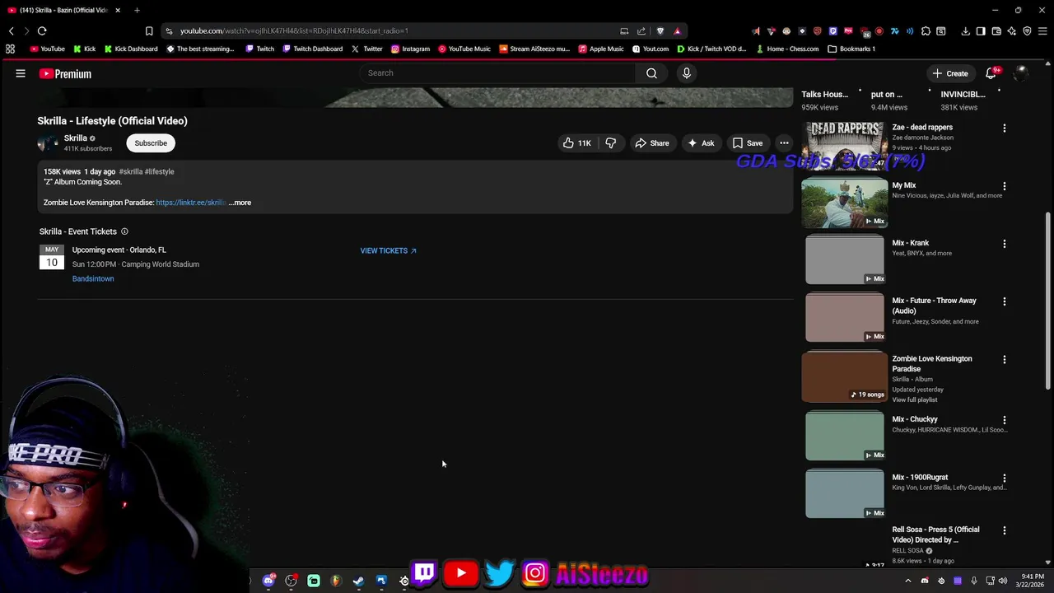The image size is (1054, 593).
Task: Open options menu for My Mix
Action: point(1005,186)
